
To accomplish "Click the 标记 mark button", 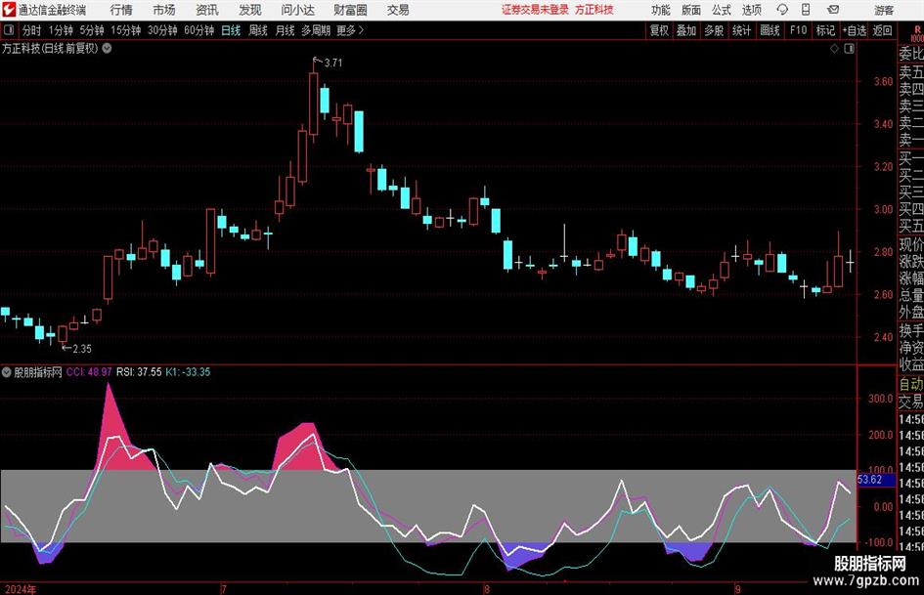I will click(825, 30).
